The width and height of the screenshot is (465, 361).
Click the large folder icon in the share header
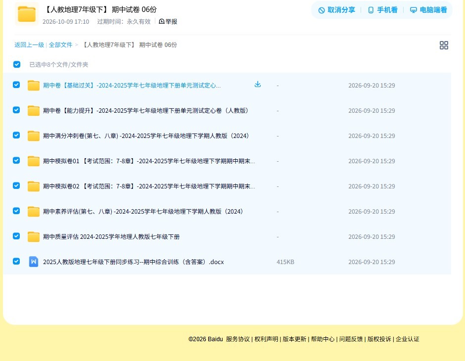click(x=26, y=14)
